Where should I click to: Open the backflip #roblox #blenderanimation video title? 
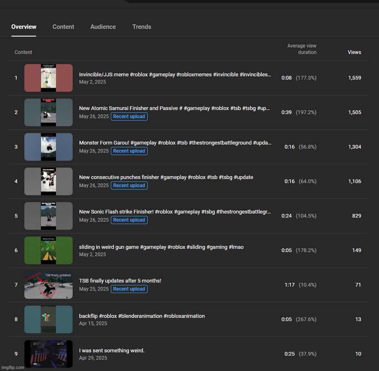[x=142, y=316]
